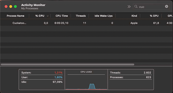Sort by Kind column header
Viewport: 173px width, 93px height.
click(x=134, y=16)
